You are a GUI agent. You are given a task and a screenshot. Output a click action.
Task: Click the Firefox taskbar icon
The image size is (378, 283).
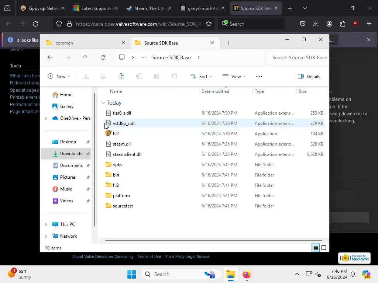pyautogui.click(x=247, y=274)
